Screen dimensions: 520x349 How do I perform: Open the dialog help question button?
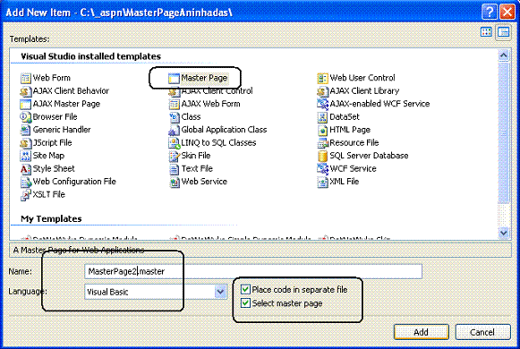pyautogui.click(x=490, y=13)
